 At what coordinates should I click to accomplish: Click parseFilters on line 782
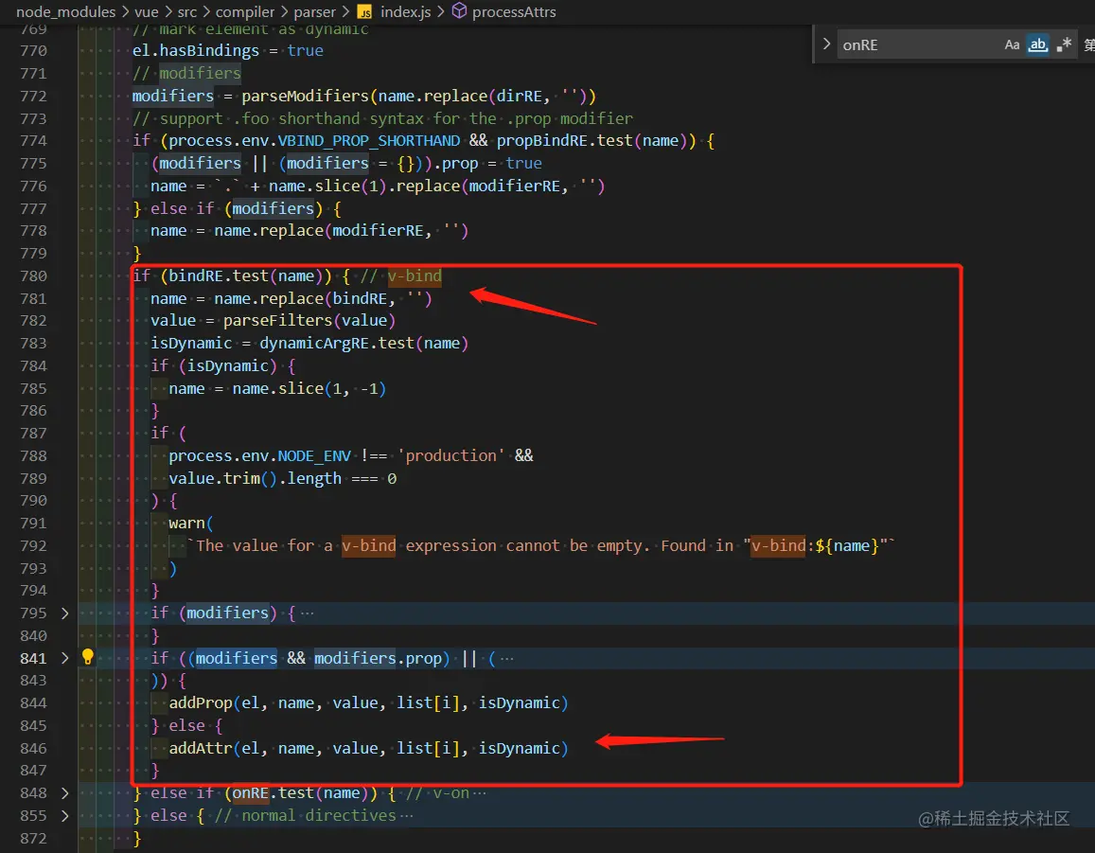pos(277,321)
